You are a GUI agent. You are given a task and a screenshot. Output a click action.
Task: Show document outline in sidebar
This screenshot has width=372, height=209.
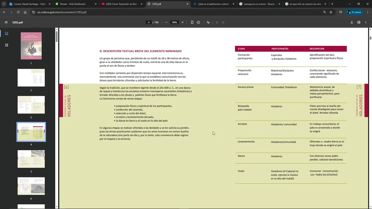click(6, 45)
